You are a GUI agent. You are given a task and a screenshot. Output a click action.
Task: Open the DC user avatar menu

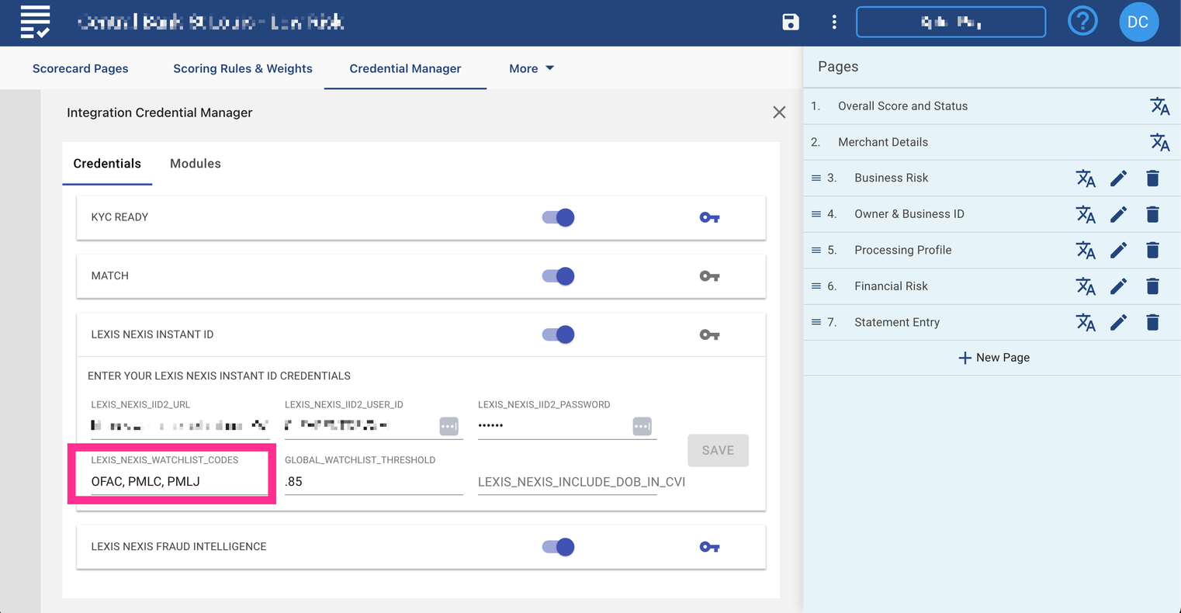[x=1138, y=22]
